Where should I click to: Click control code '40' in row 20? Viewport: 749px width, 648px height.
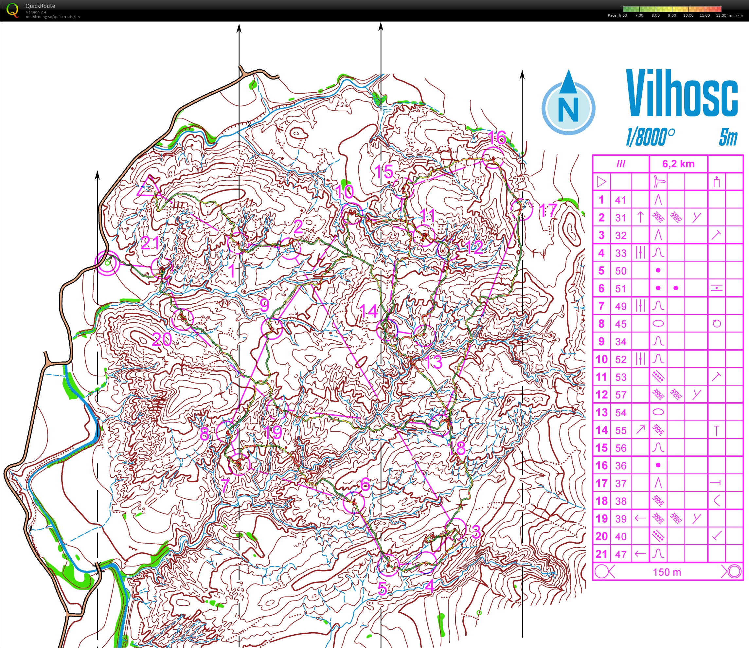(x=621, y=536)
